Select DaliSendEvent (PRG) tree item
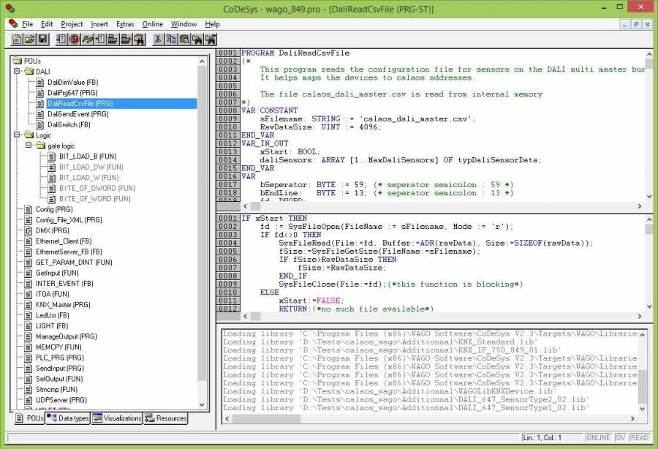658x449 pixels. coord(78,114)
